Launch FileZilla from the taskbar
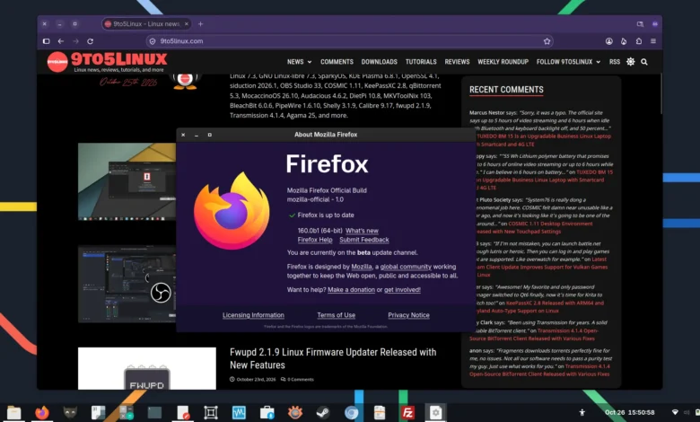 (407, 413)
